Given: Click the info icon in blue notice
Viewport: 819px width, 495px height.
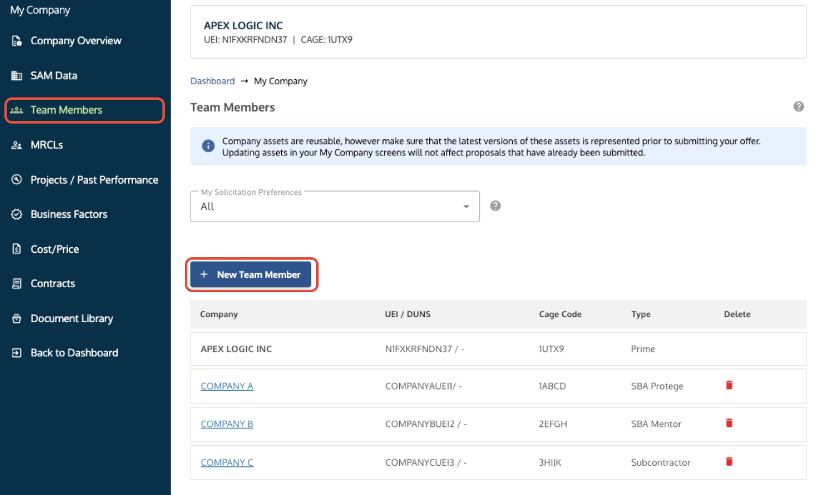Looking at the screenshot, I should pos(208,146).
